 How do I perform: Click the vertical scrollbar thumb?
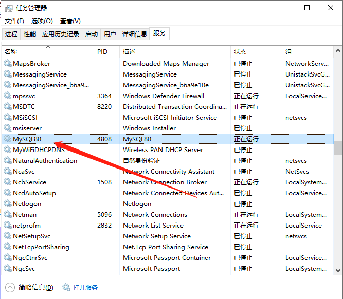click(338, 148)
